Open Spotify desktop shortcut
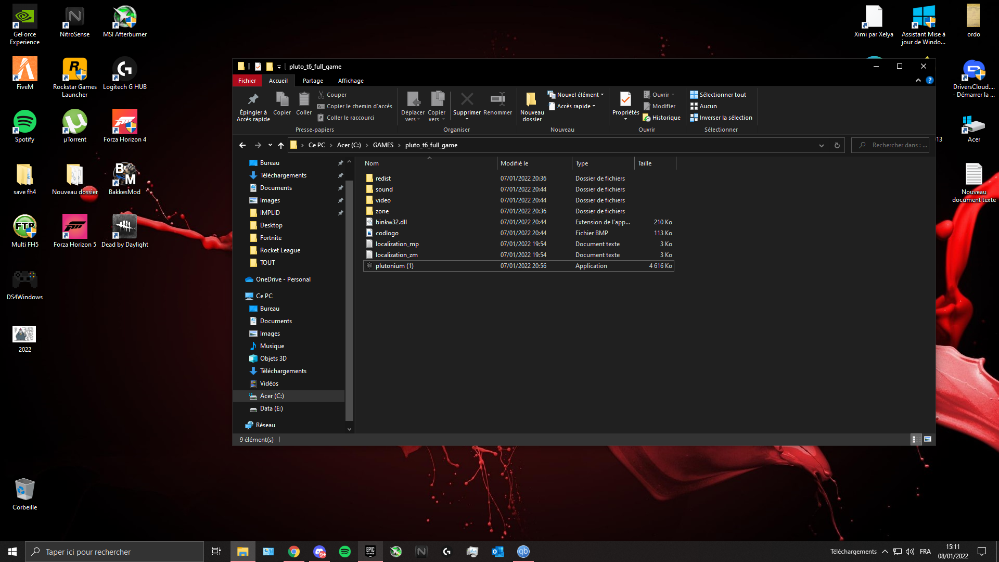The image size is (999, 562). click(x=24, y=126)
